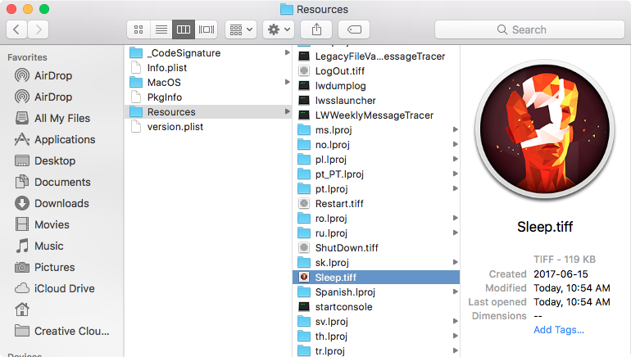Select the sv.lproj folder

376,322
